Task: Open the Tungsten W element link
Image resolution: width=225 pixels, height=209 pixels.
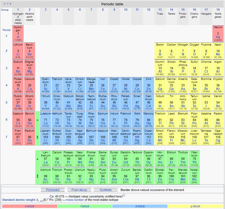Action: pyautogui.click(x=80, y=123)
